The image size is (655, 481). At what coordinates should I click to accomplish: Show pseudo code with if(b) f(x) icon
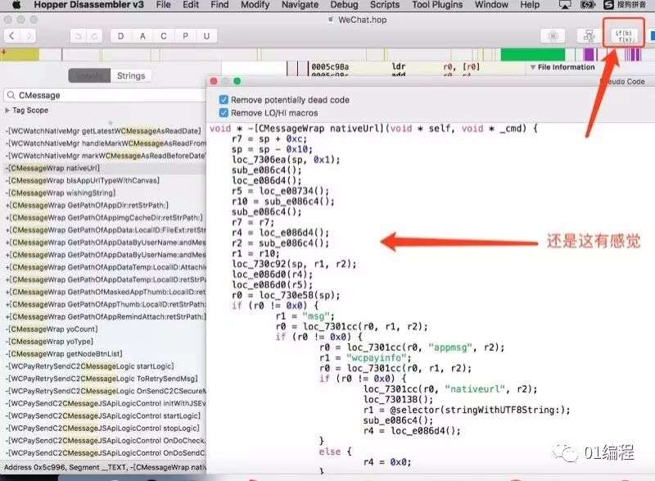point(624,36)
